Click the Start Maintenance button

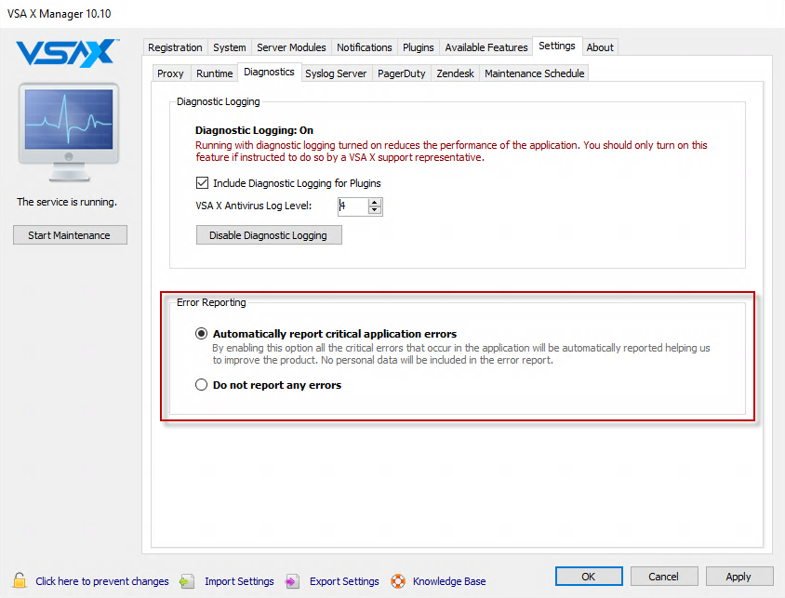(x=70, y=235)
